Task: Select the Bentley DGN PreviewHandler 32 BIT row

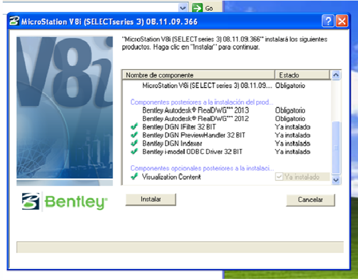Action: [226, 135]
